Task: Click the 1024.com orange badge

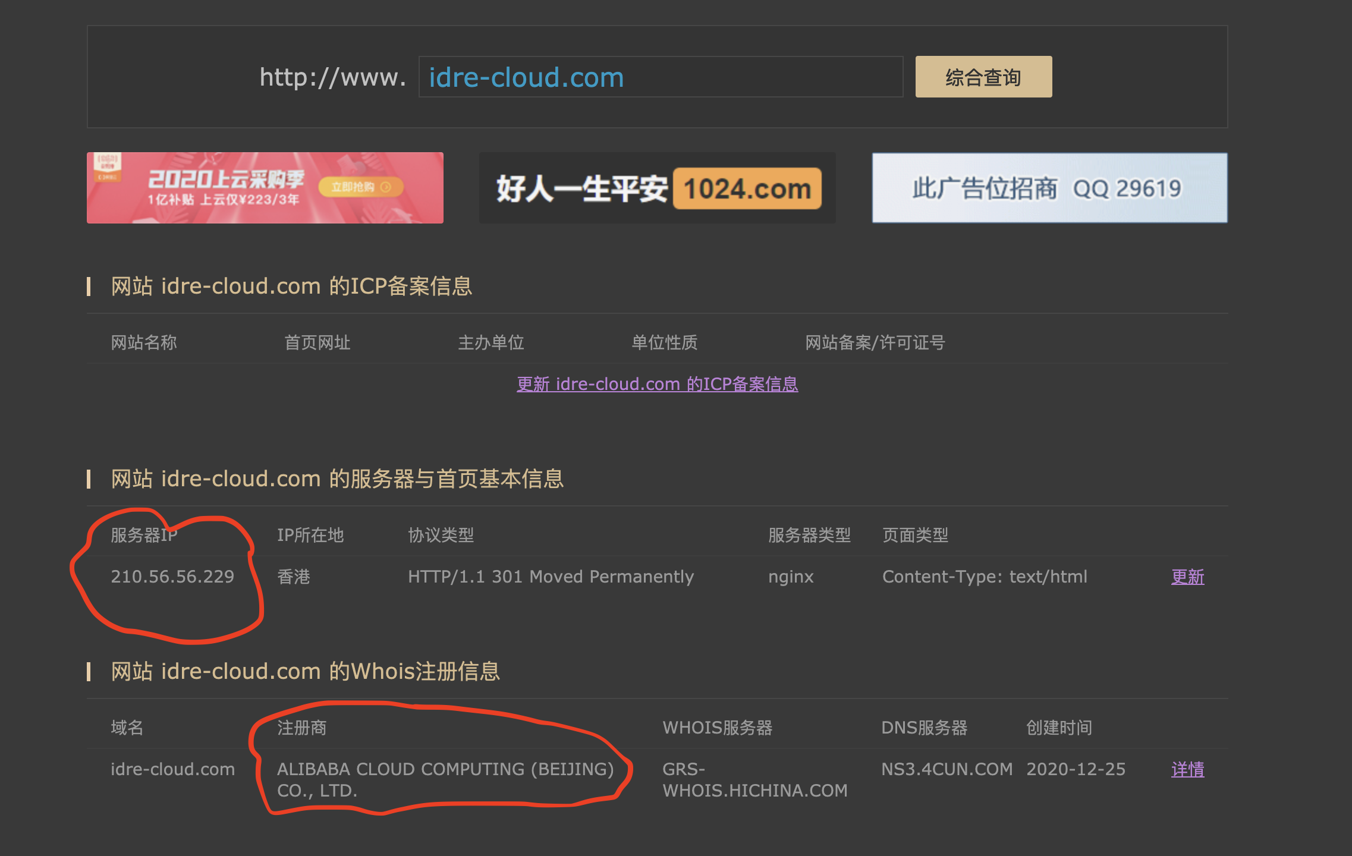Action: (x=747, y=189)
